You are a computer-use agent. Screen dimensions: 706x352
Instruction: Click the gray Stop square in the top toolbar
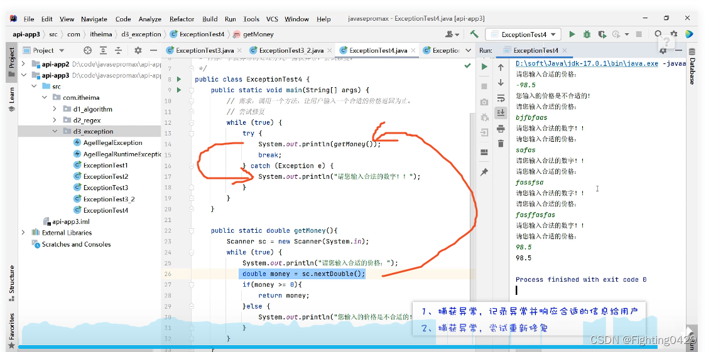(638, 34)
